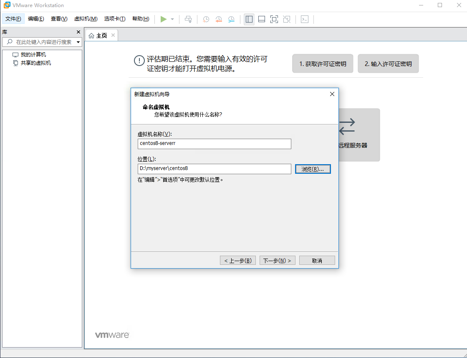
Task: Open the console view icon
Action: point(304,19)
